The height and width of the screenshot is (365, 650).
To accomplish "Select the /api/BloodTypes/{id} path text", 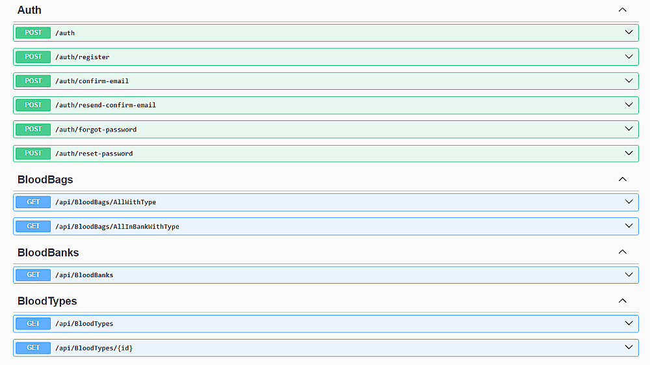I will (x=94, y=349).
